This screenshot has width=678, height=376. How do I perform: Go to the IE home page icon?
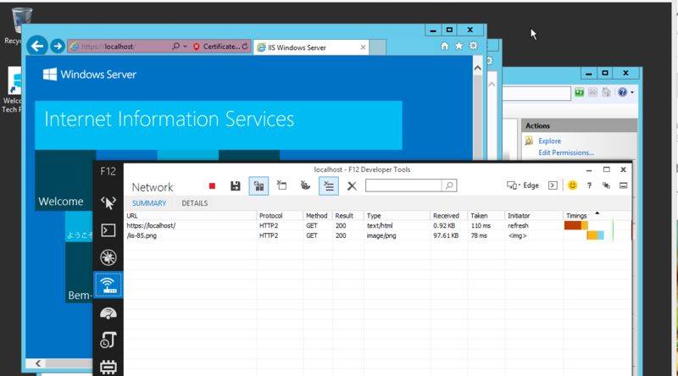click(x=444, y=46)
